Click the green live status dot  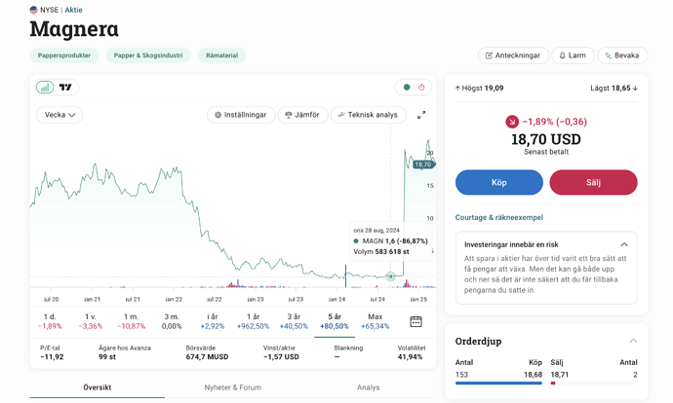(x=407, y=88)
